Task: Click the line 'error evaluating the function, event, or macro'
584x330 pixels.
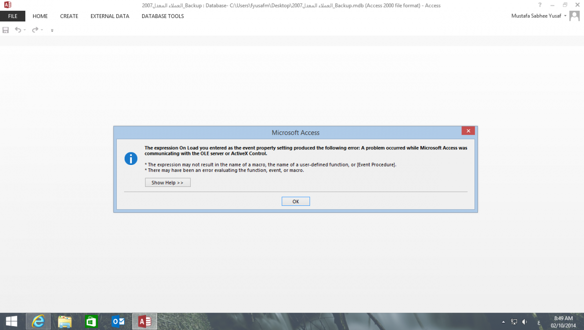Action: [224, 170]
